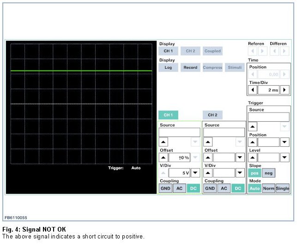
Task: Click CH 1 Offset up arrow
Action: [164, 157]
